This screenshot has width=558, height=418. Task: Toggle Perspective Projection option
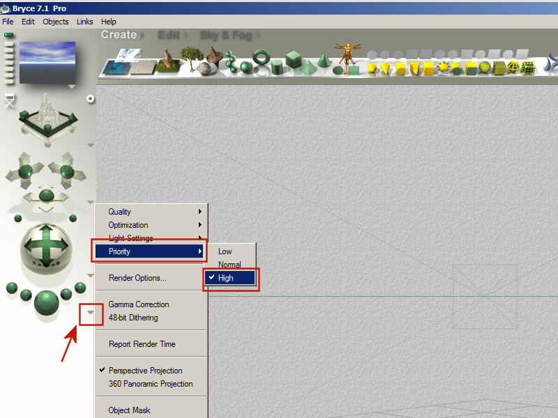coord(151,371)
